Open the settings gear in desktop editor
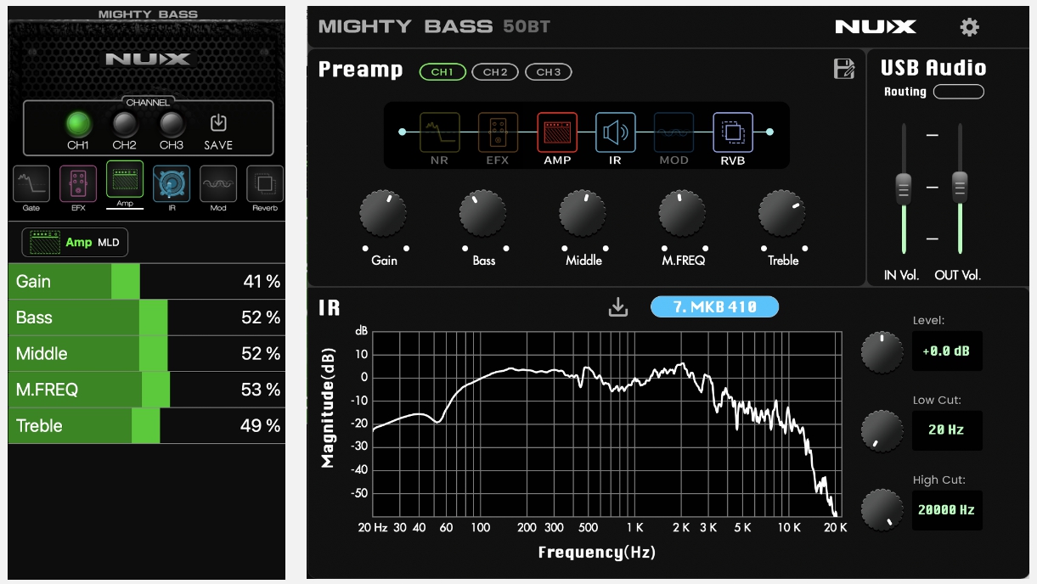The width and height of the screenshot is (1037, 584). click(x=969, y=27)
